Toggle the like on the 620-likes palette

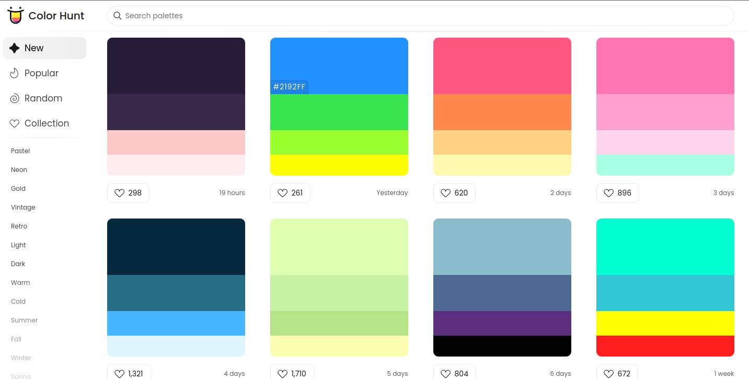pyautogui.click(x=446, y=192)
